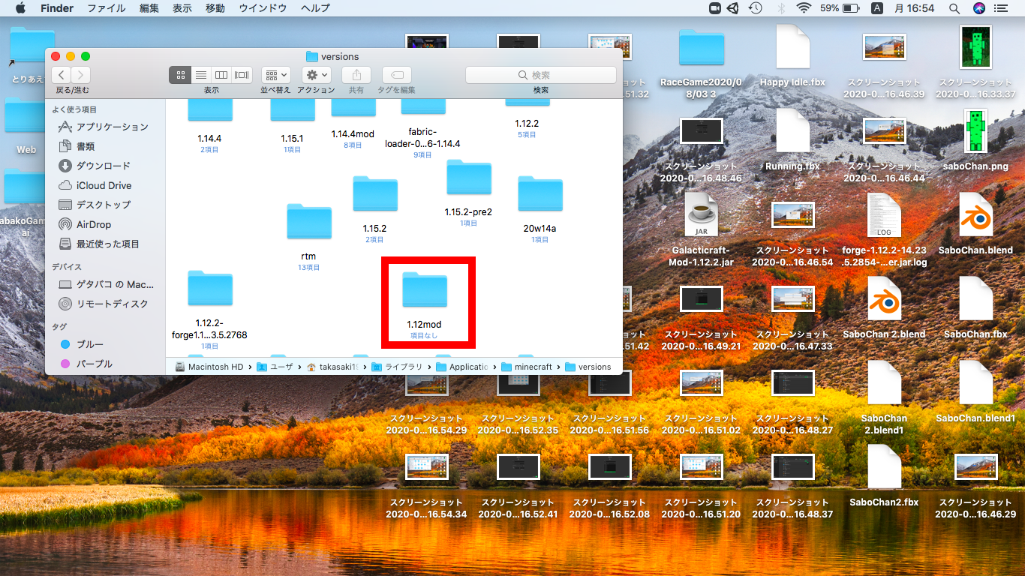
Task: Go forward in the Finder window
Action: click(80, 75)
